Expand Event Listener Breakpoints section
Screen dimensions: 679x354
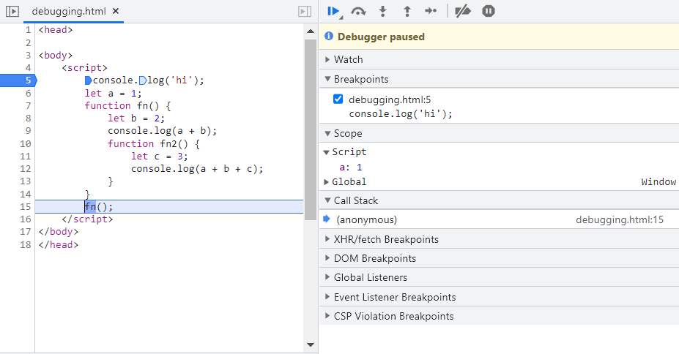(500, 297)
